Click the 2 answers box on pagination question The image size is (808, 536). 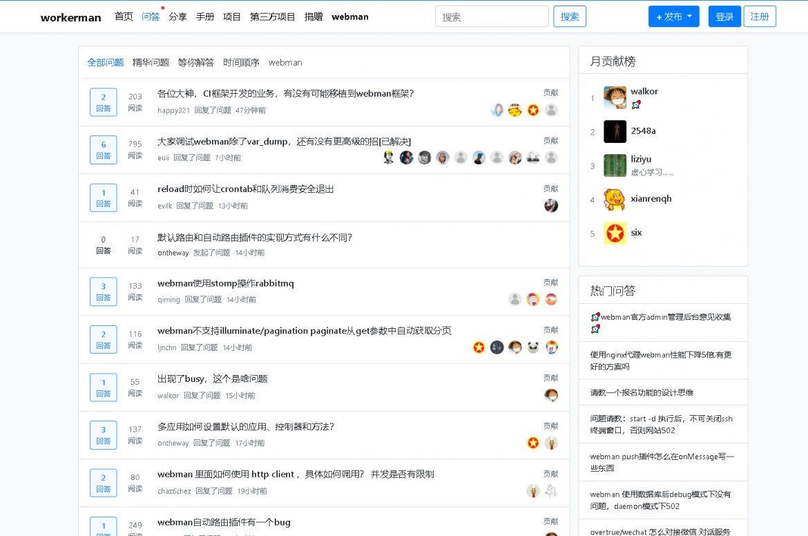(104, 340)
